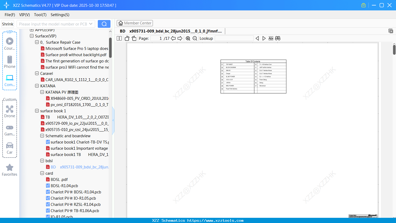The image size is (396, 223).
Task: Click the home icon in Member Center
Action: (121, 23)
